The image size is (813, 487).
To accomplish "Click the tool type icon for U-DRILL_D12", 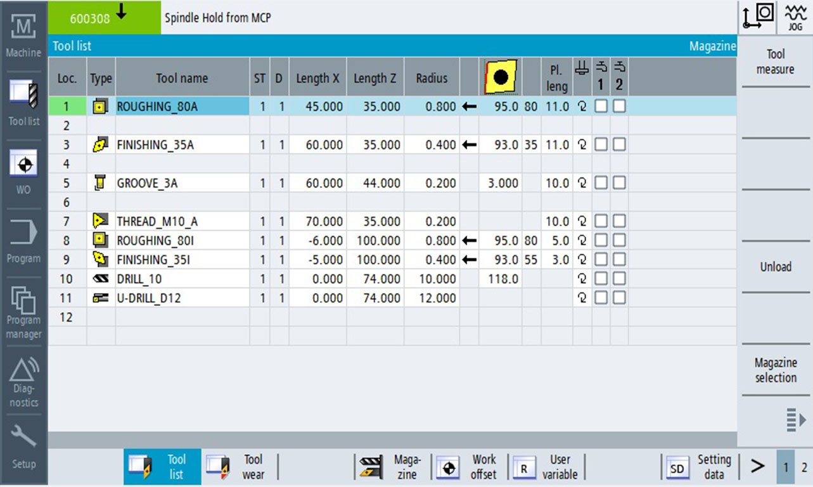I will [x=99, y=298].
